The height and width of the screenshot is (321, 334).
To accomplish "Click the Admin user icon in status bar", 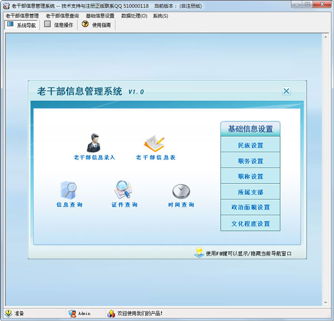I will pos(72,314).
